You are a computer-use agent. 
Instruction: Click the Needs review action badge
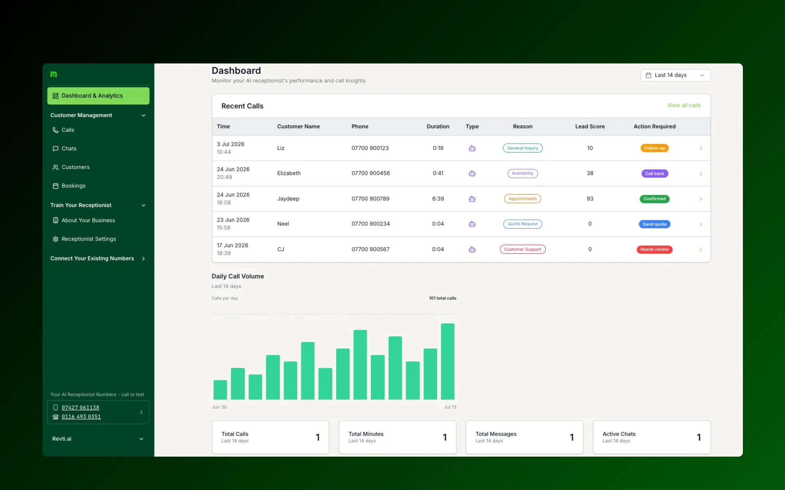tap(654, 249)
